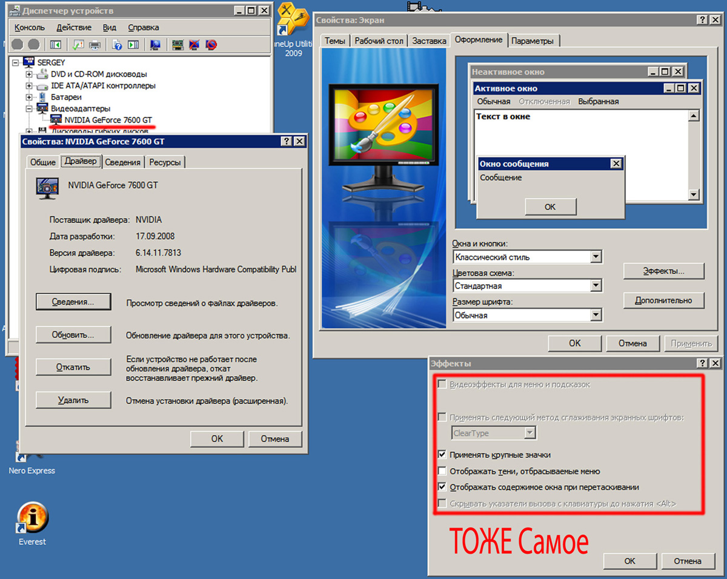Select NVIDIA GeForce 7600 GT in device tree

click(x=108, y=120)
